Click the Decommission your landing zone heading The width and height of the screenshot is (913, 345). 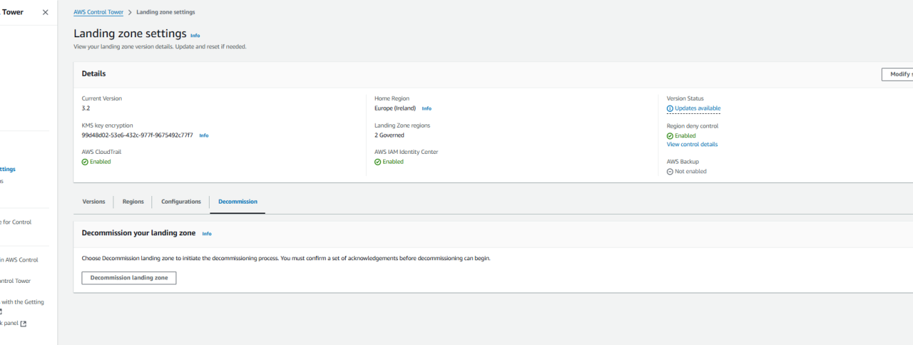(138, 233)
